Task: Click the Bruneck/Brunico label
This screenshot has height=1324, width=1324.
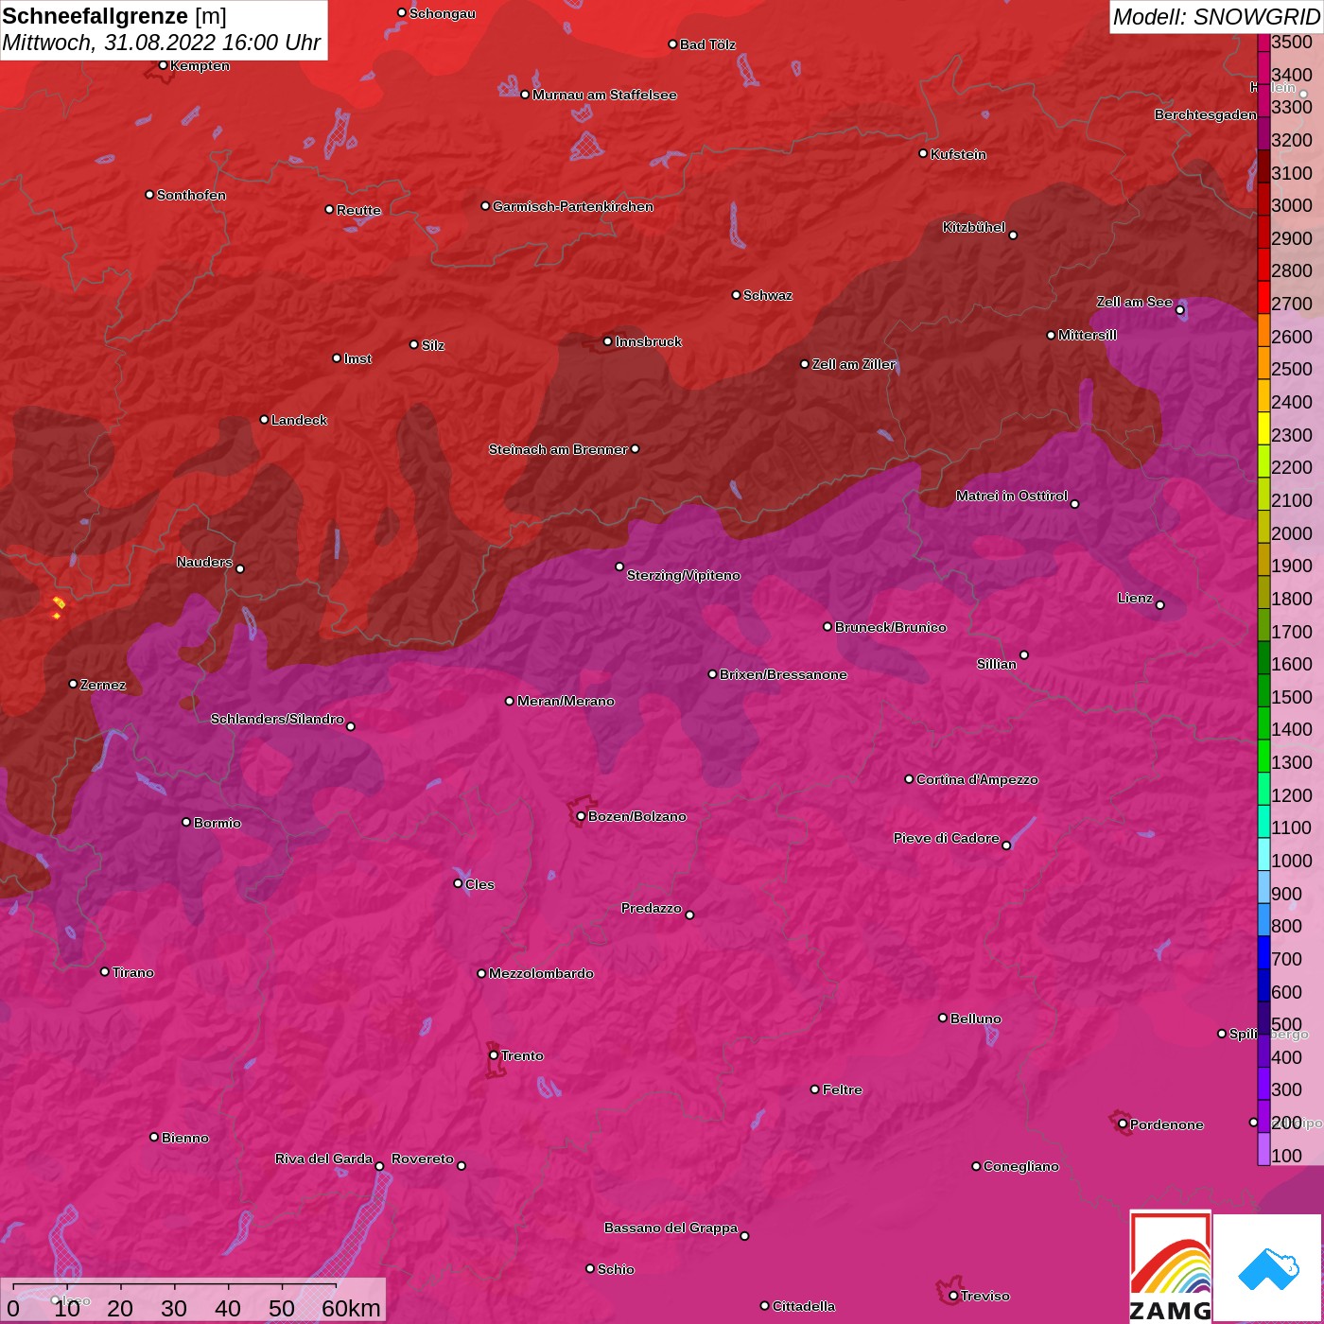Action: pyautogui.click(x=890, y=627)
